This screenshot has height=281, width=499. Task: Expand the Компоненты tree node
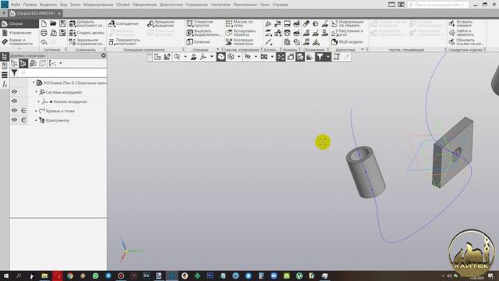pos(36,120)
